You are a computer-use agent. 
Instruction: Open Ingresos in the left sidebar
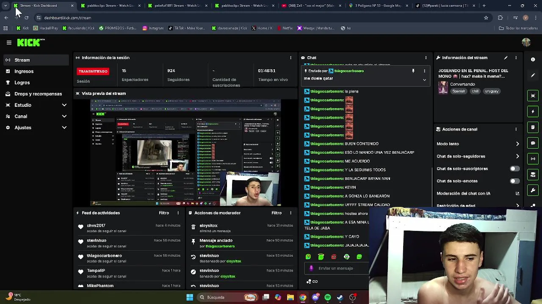point(36,71)
